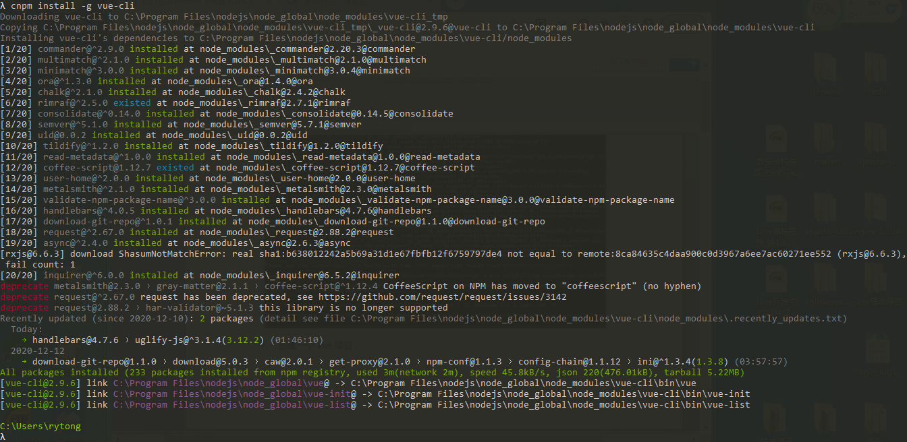907x442 pixels.
Task: Click the '_multimatch@2.1.0@multimatch' path text
Action: point(351,59)
